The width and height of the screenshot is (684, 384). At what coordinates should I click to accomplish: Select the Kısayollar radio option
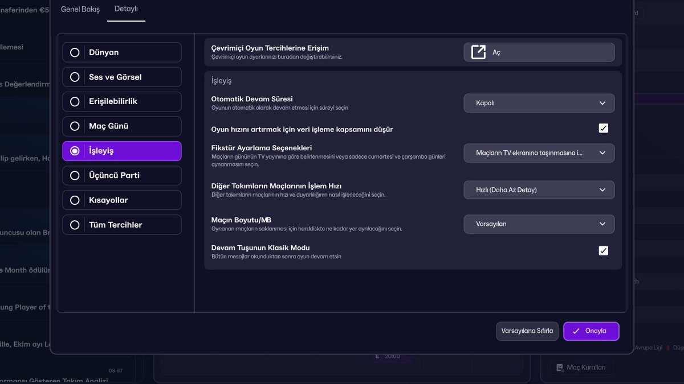(x=122, y=200)
